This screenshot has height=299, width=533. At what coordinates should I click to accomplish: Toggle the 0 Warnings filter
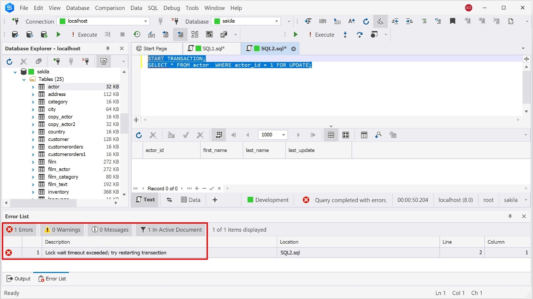[x=62, y=230]
